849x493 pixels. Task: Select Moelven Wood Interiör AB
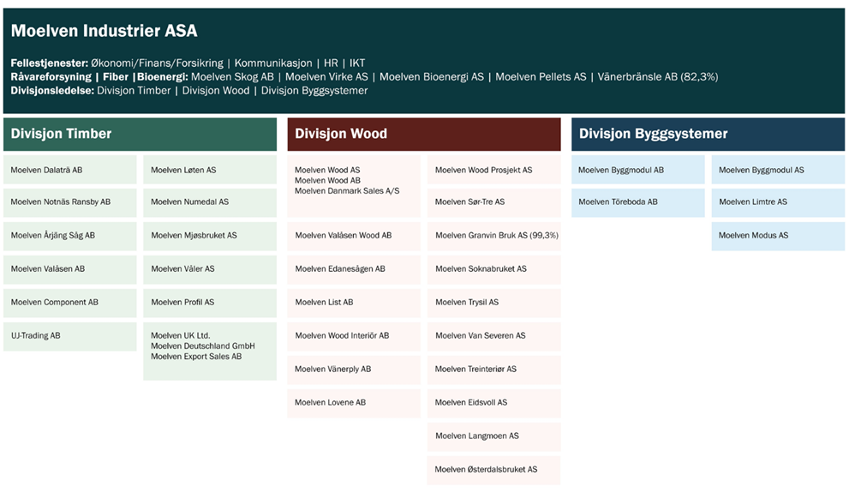pyautogui.click(x=354, y=336)
